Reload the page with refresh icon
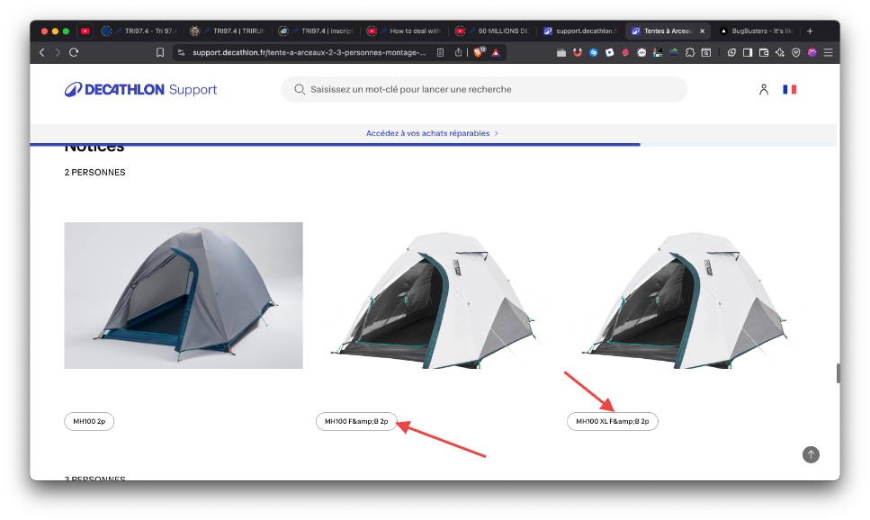 point(74,52)
